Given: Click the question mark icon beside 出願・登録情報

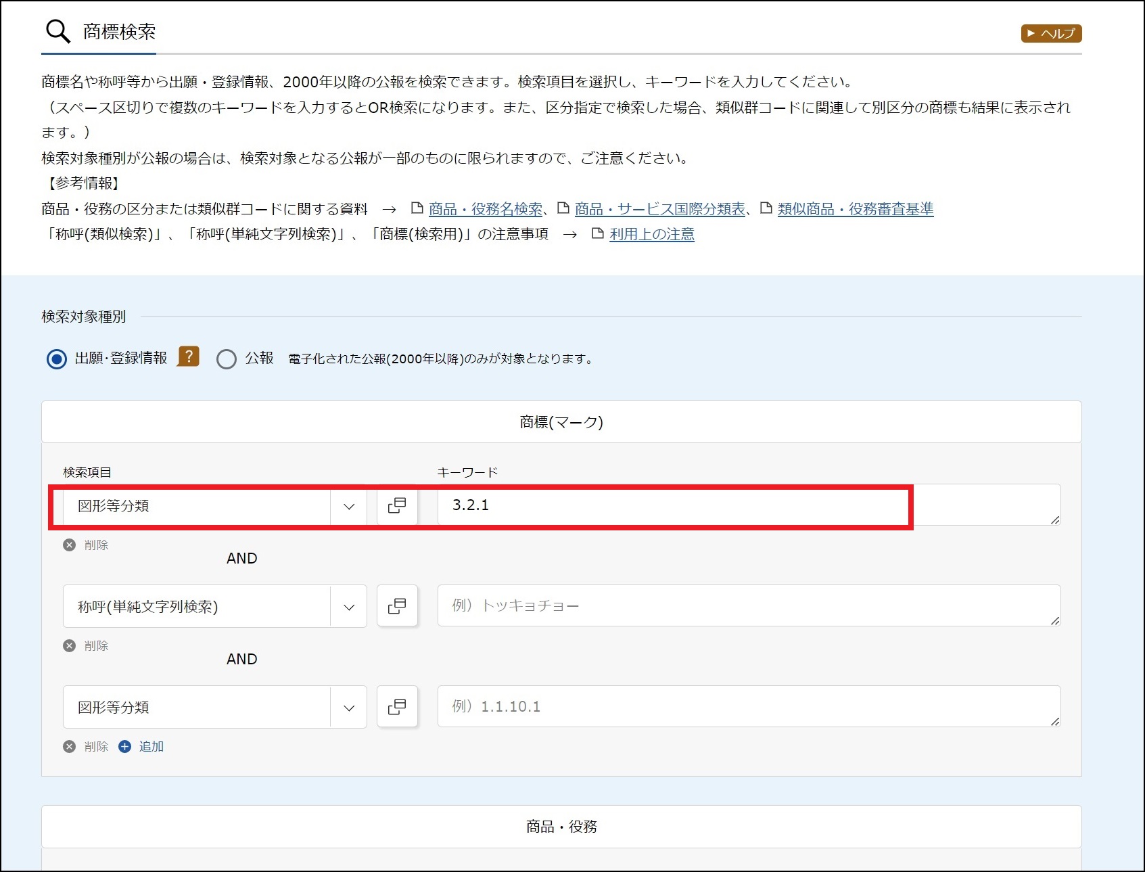Looking at the screenshot, I should pyautogui.click(x=189, y=357).
